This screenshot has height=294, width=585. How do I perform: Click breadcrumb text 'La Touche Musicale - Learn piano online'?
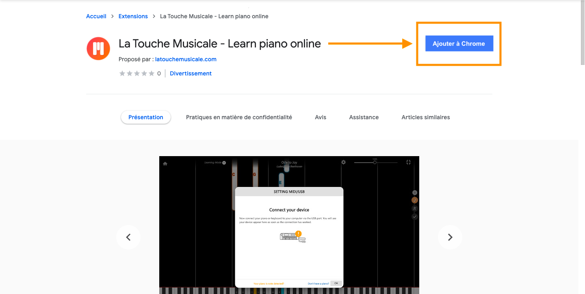tap(214, 16)
